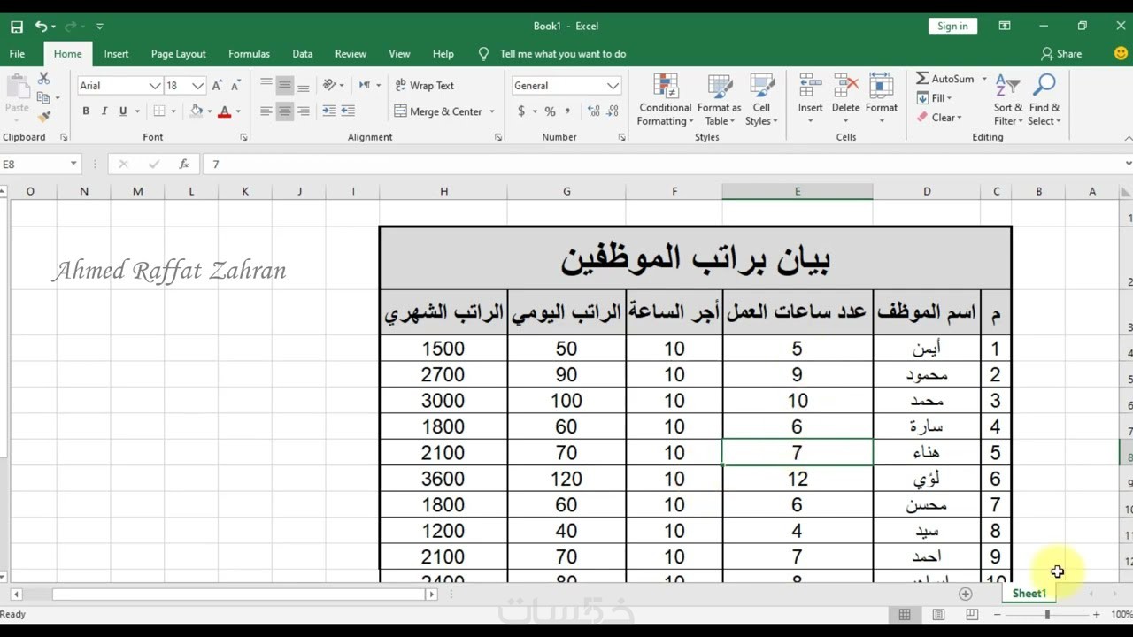
Task: Click the Format Painter brush icon
Action: (x=43, y=116)
